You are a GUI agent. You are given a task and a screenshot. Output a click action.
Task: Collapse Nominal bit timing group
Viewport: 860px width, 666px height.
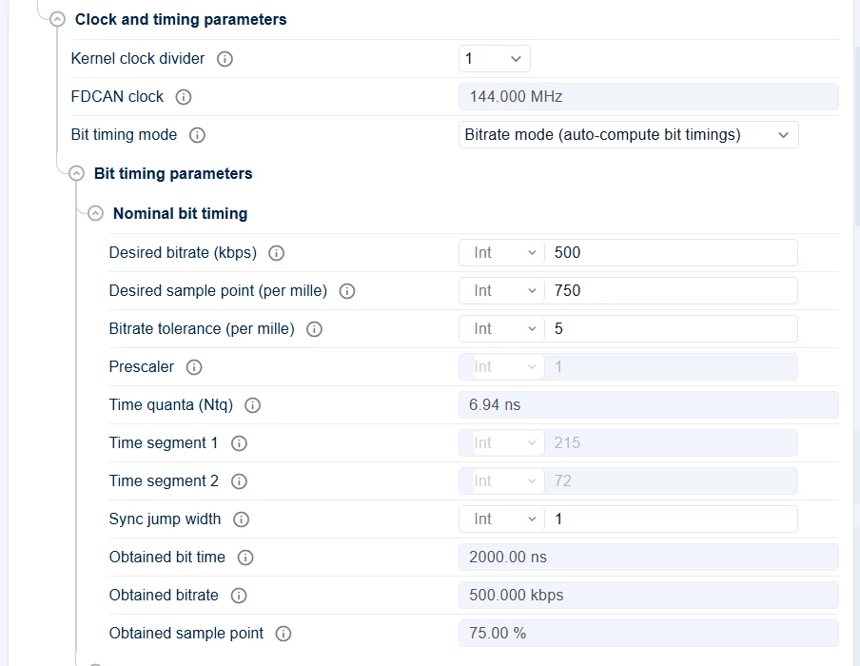(95, 213)
